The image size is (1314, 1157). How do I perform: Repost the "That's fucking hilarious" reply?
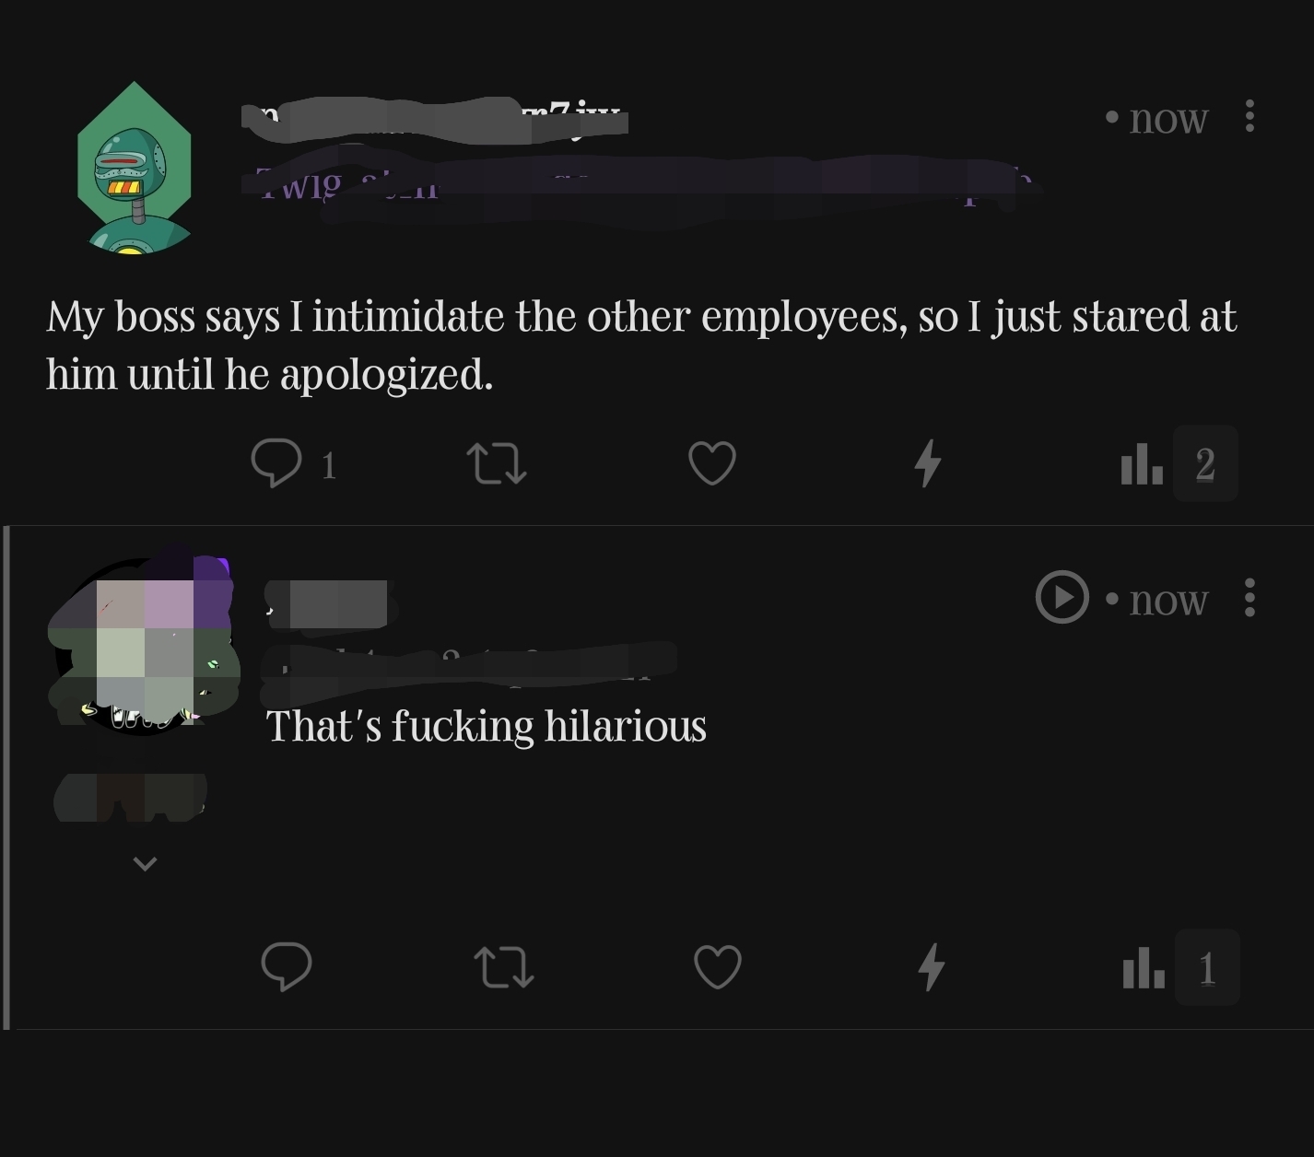503,967
